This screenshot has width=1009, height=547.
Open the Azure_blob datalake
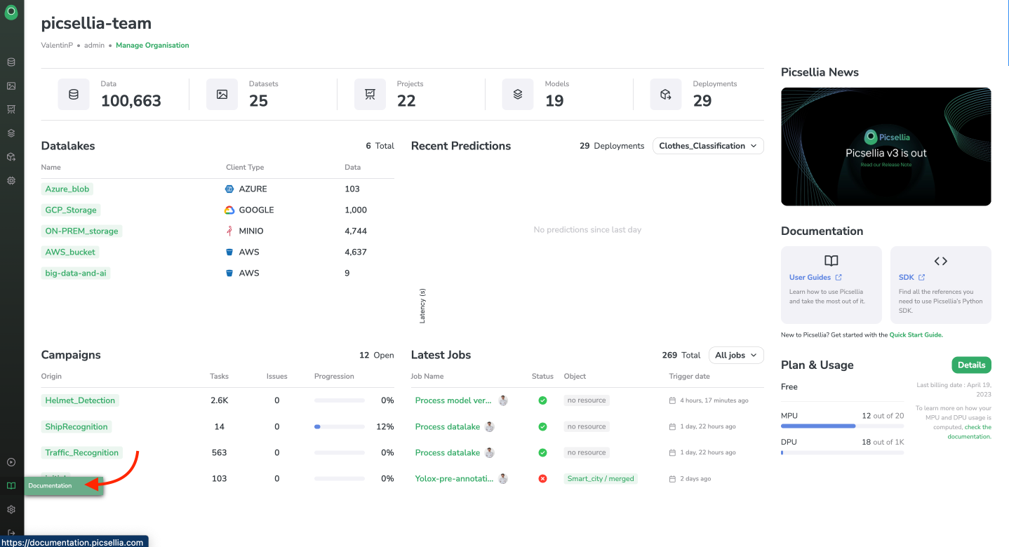(67, 189)
